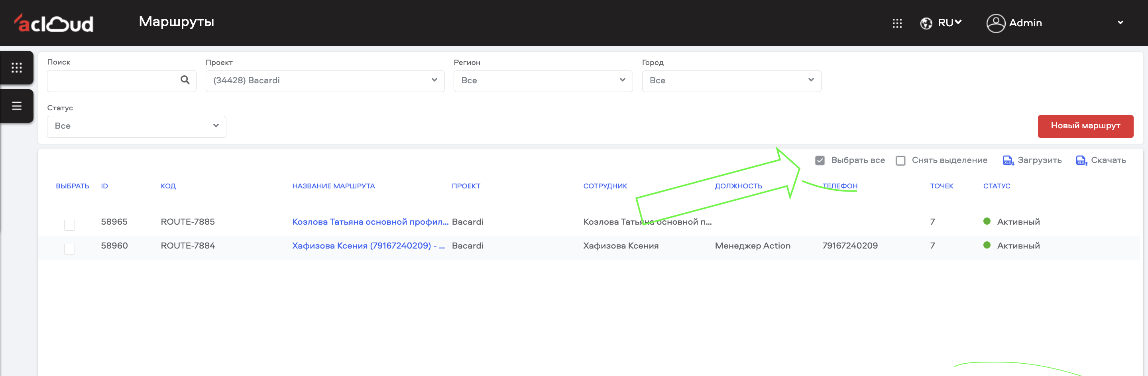
Task: Click green status dot for route 58960
Action: pyautogui.click(x=987, y=245)
